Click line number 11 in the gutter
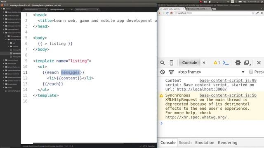This screenshot has height=148, width=264. (x=25, y=72)
